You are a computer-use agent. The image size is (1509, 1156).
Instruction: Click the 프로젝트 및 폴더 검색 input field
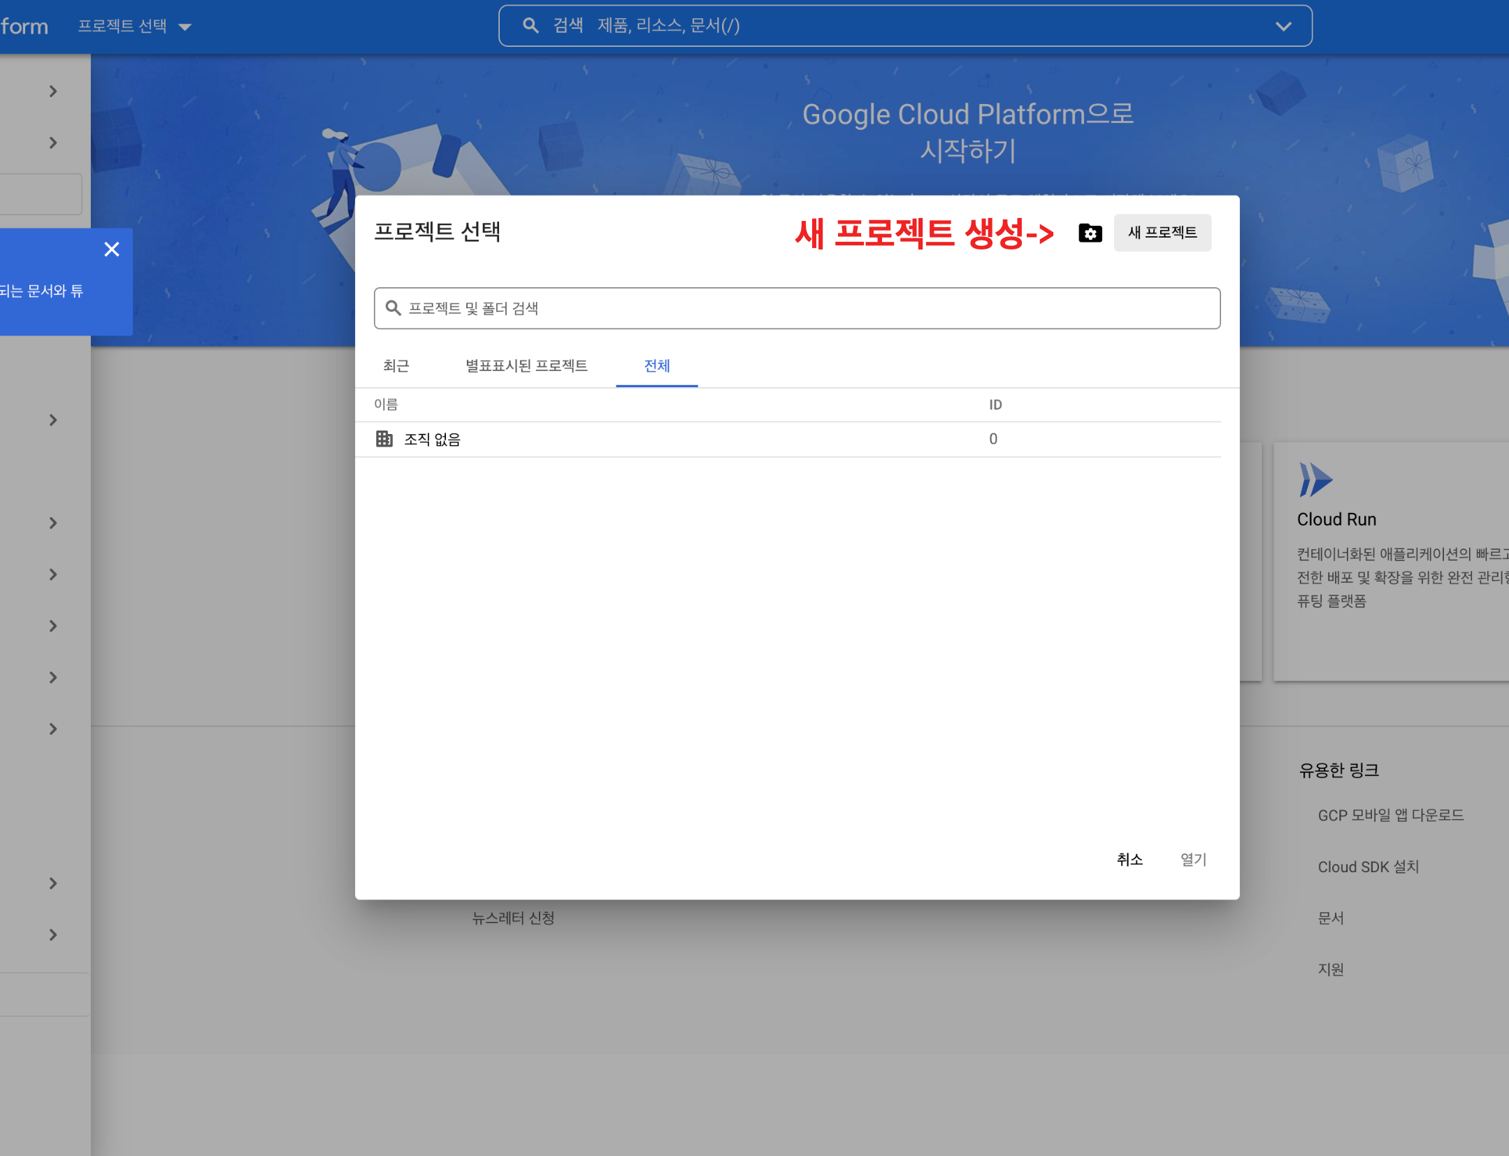tap(797, 308)
